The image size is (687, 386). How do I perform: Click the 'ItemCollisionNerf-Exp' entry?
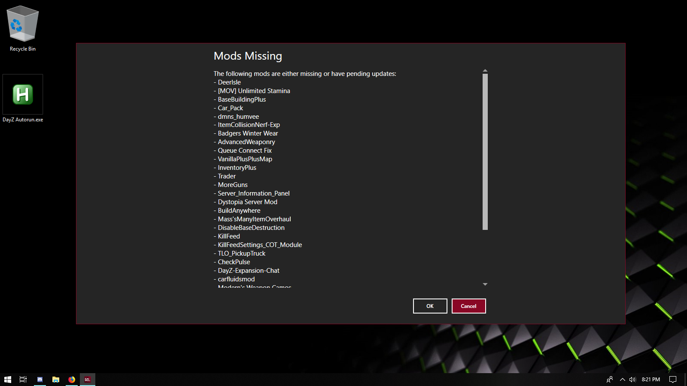click(x=249, y=125)
